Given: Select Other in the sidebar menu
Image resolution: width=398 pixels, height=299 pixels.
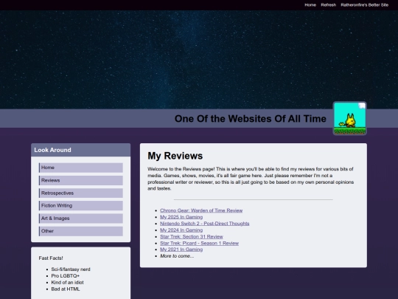Looking at the screenshot, I should (81, 231).
